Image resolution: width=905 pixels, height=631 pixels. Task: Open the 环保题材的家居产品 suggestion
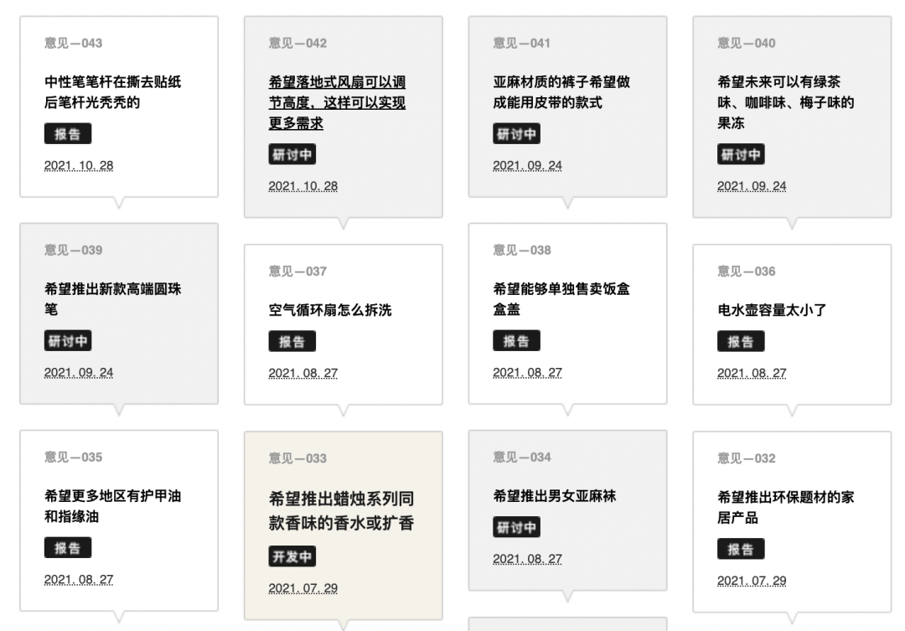[785, 508]
